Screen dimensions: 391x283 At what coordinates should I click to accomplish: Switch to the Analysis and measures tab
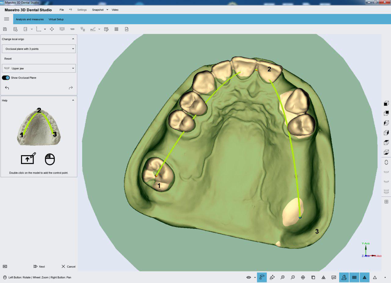(x=30, y=19)
